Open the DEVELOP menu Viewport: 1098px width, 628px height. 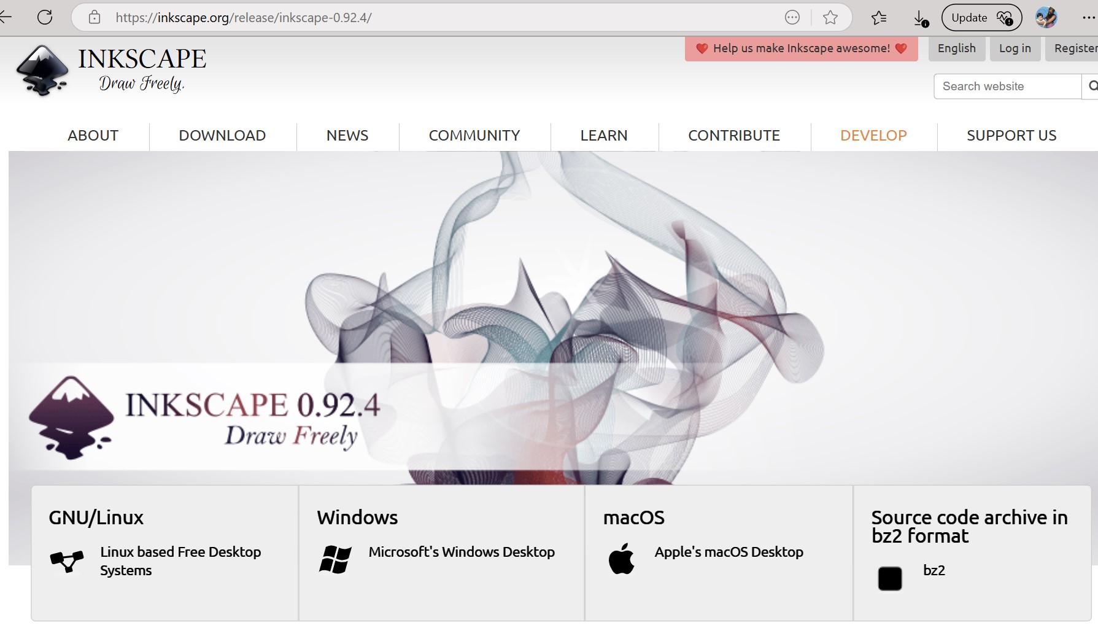click(873, 136)
